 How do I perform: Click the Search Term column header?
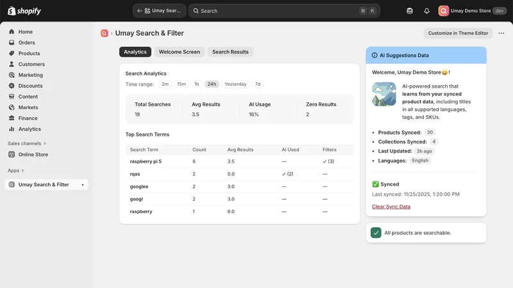(x=144, y=150)
